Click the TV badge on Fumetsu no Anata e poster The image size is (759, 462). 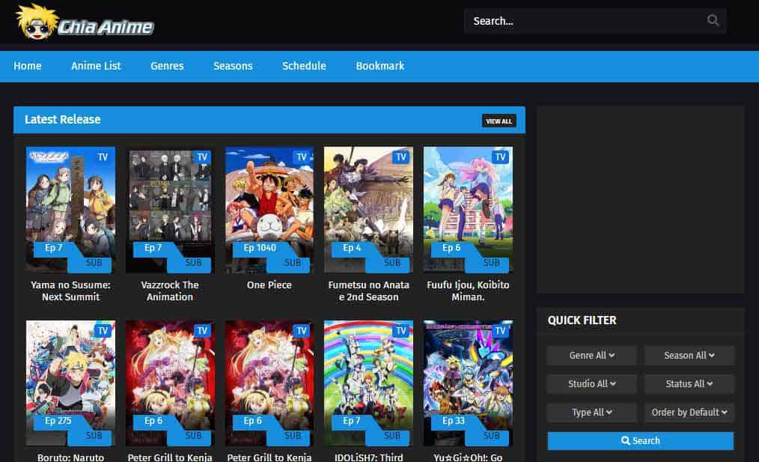(400, 157)
